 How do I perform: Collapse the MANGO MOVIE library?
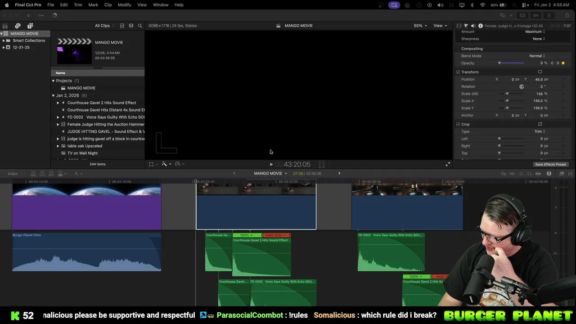2,33
